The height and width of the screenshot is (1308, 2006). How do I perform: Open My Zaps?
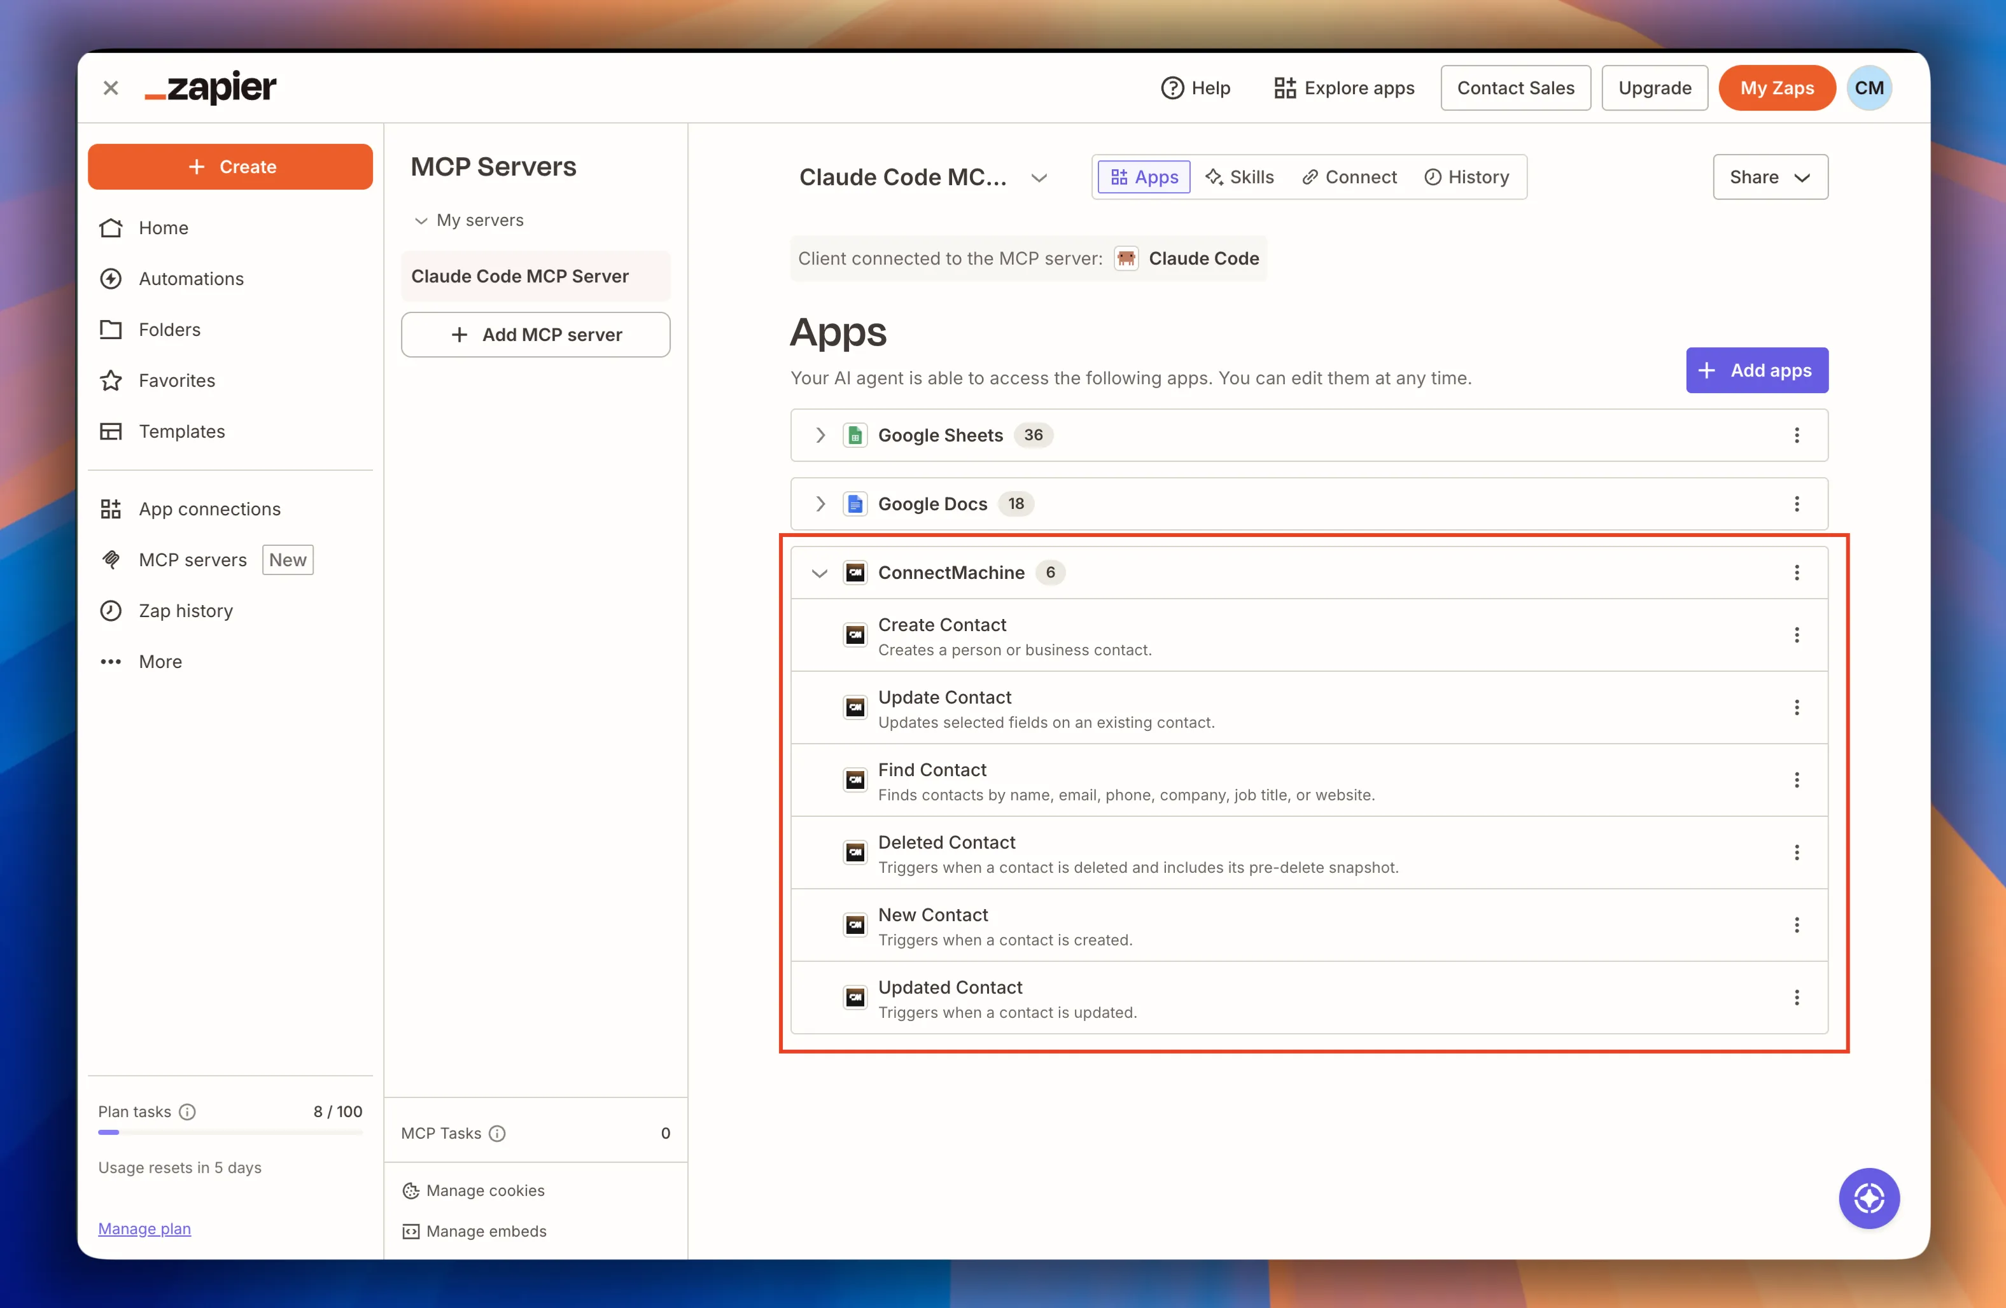click(x=1777, y=88)
